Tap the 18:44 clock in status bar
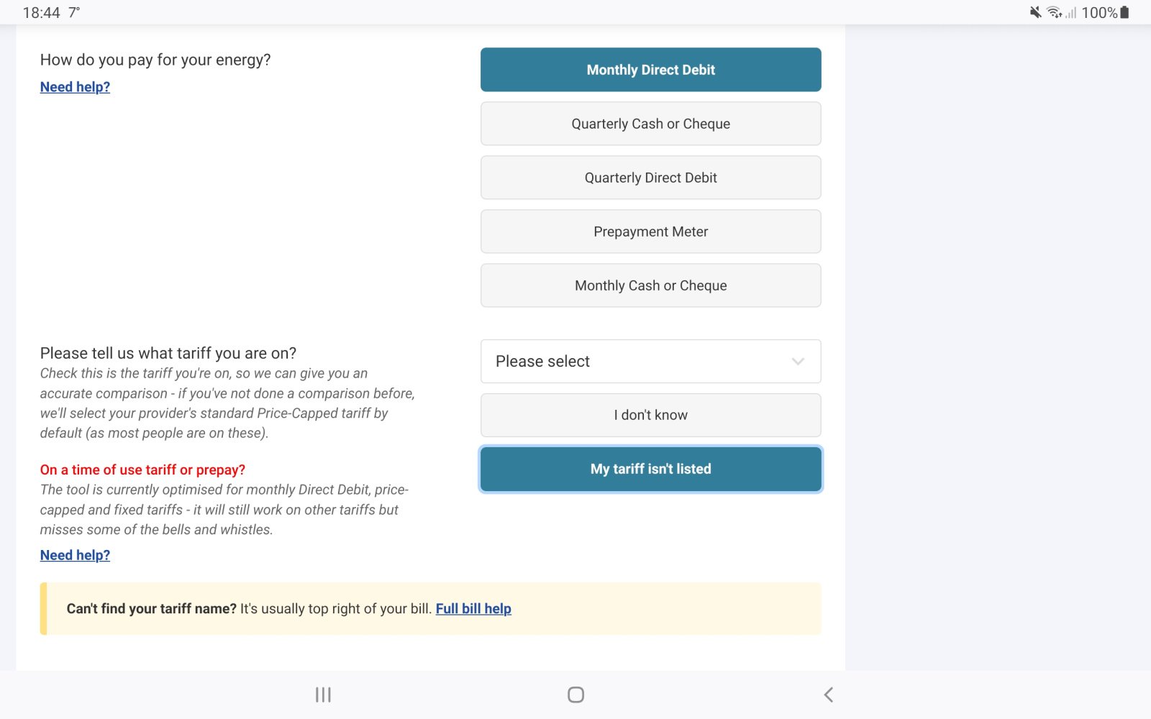Viewport: 1151px width, 719px height. (41, 12)
